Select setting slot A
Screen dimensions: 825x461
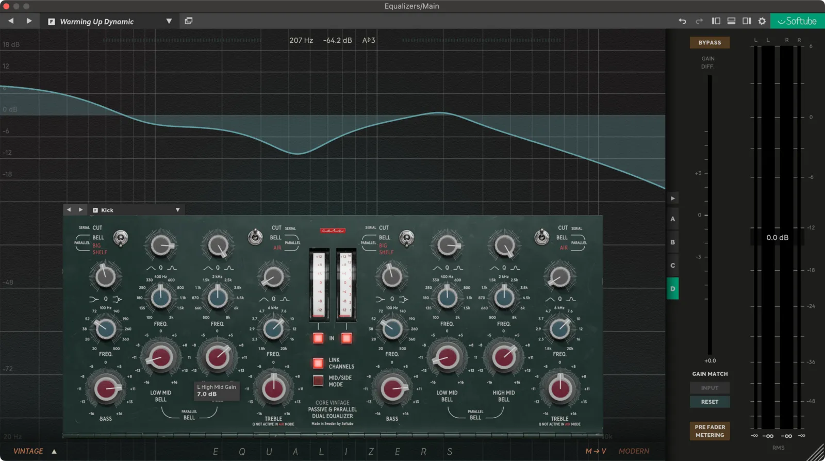[672, 219]
